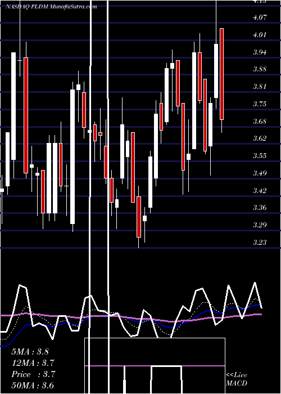Viewport: 281px width, 394px height.
Task: Click the 3.55 price axis label
Action: (260, 155)
